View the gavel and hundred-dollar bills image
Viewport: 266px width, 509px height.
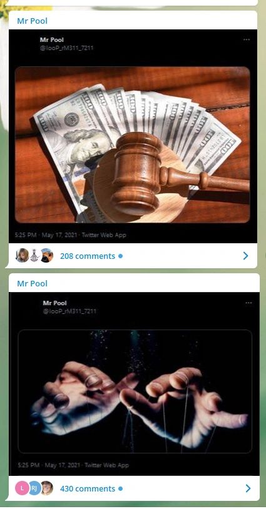point(133,145)
